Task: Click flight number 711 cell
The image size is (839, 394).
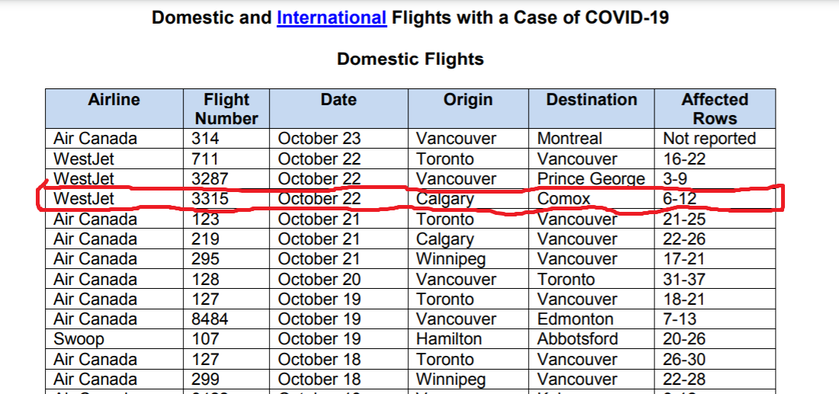Action: coord(226,159)
